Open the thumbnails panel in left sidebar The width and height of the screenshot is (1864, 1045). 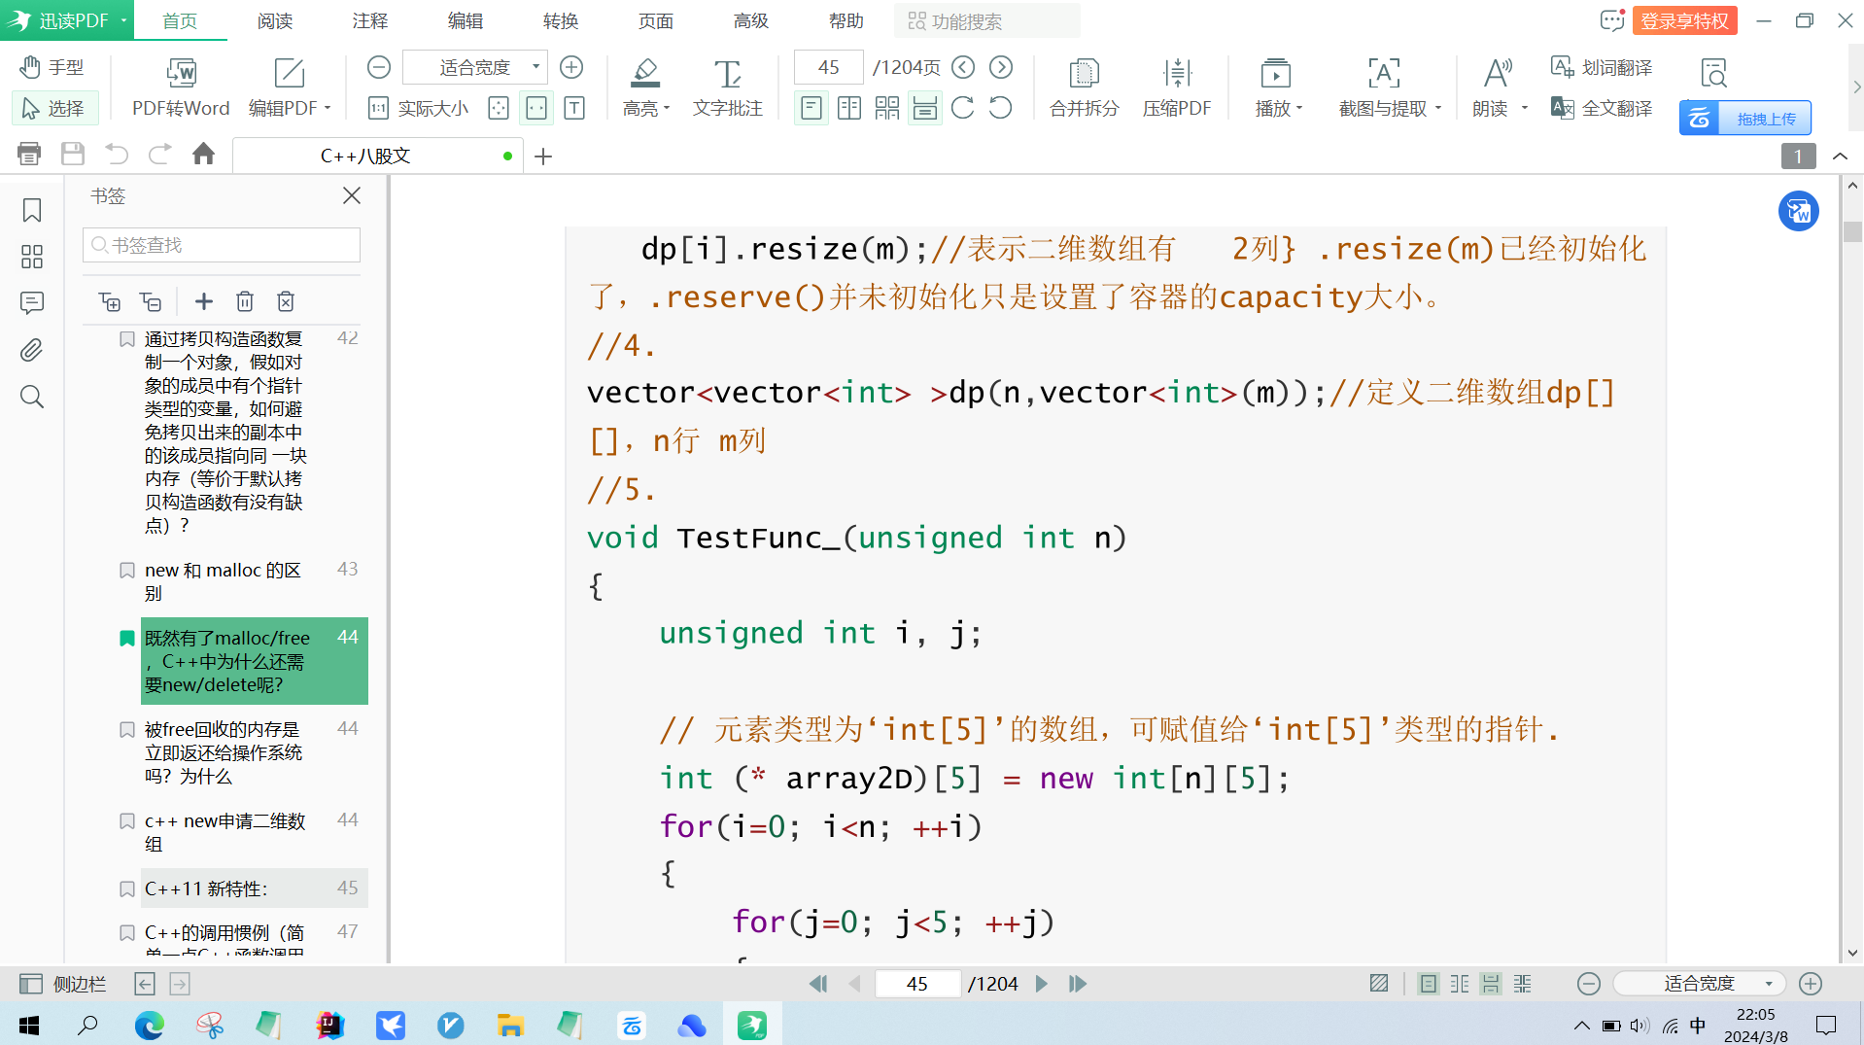(32, 257)
